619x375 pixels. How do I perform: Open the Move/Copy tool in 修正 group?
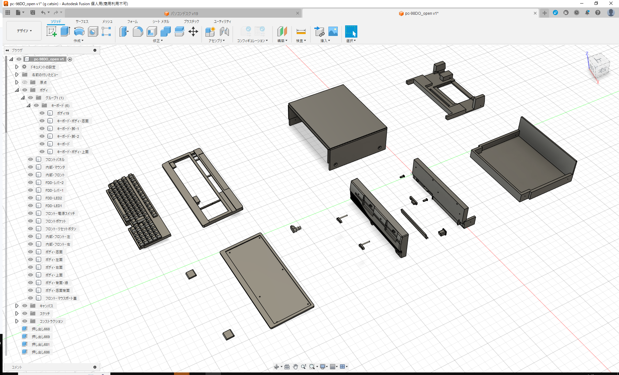[193, 31]
